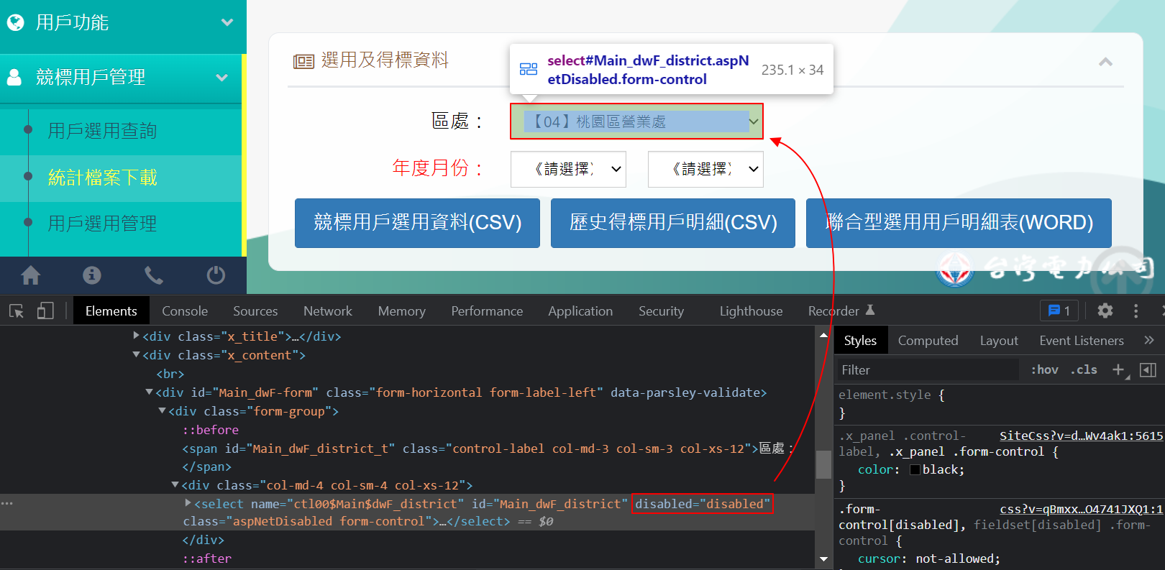Open 用戶選用查詢 sidebar link

coord(102,131)
